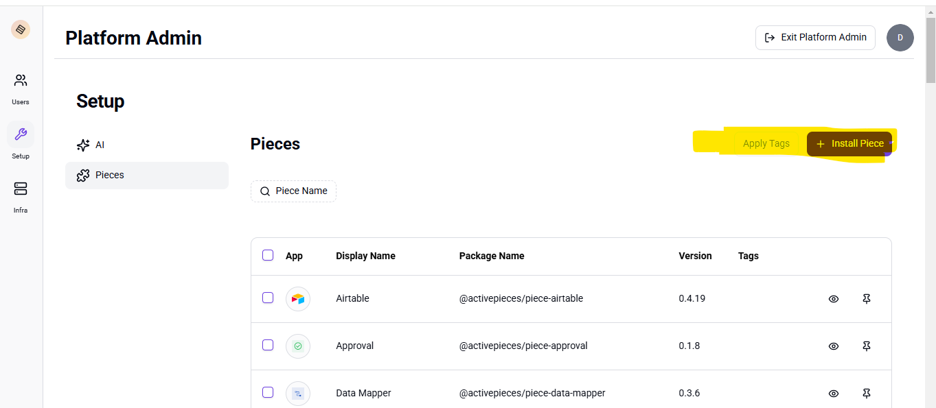Click the Data Mapper app icon
The height and width of the screenshot is (408, 936).
click(298, 394)
